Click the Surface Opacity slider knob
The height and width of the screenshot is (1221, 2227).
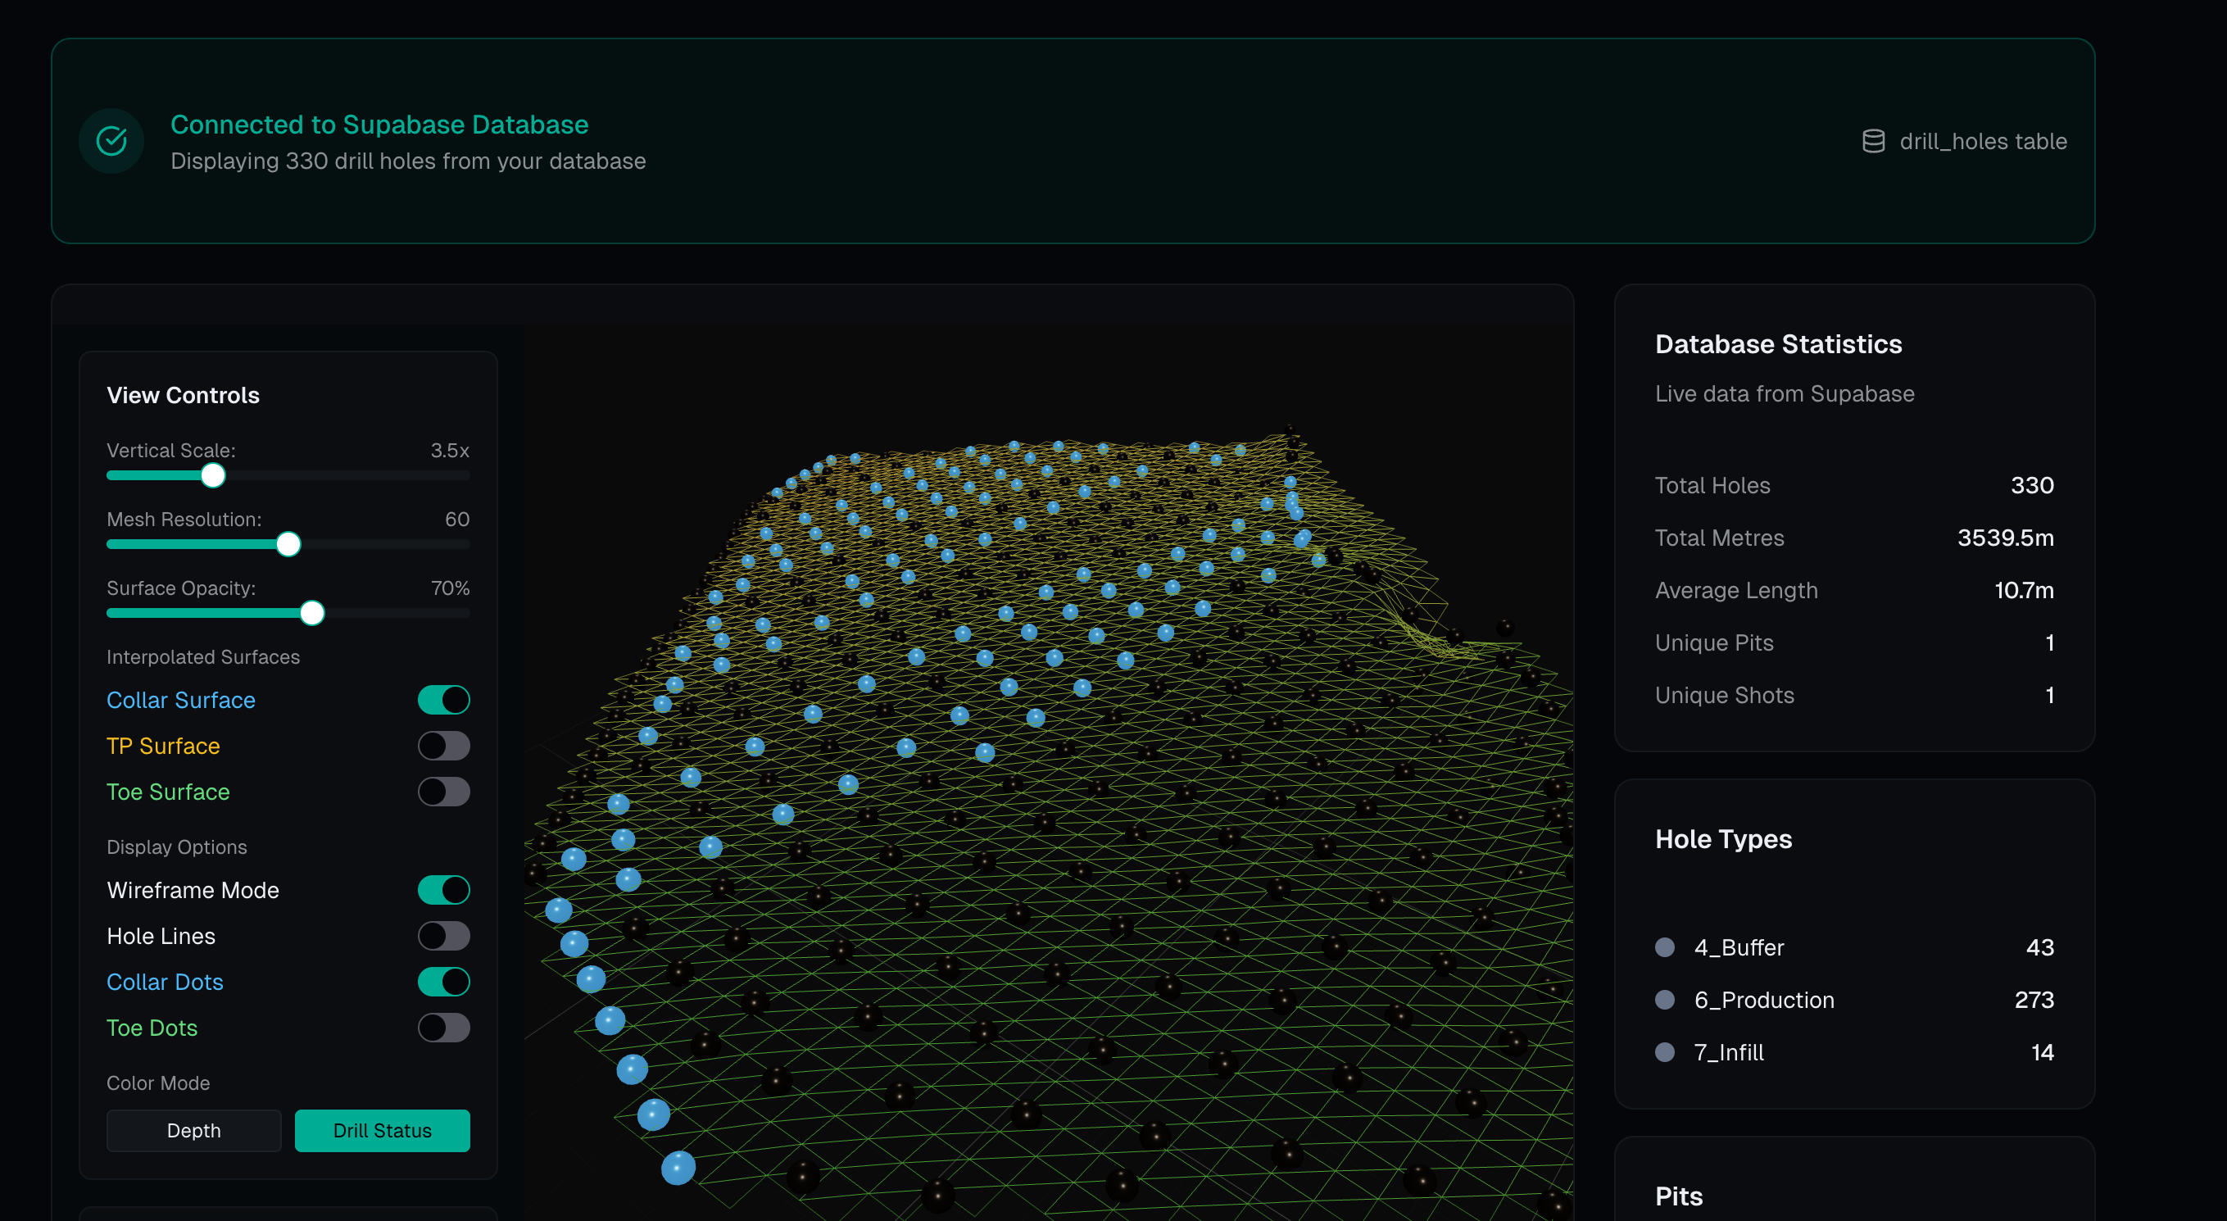312,613
